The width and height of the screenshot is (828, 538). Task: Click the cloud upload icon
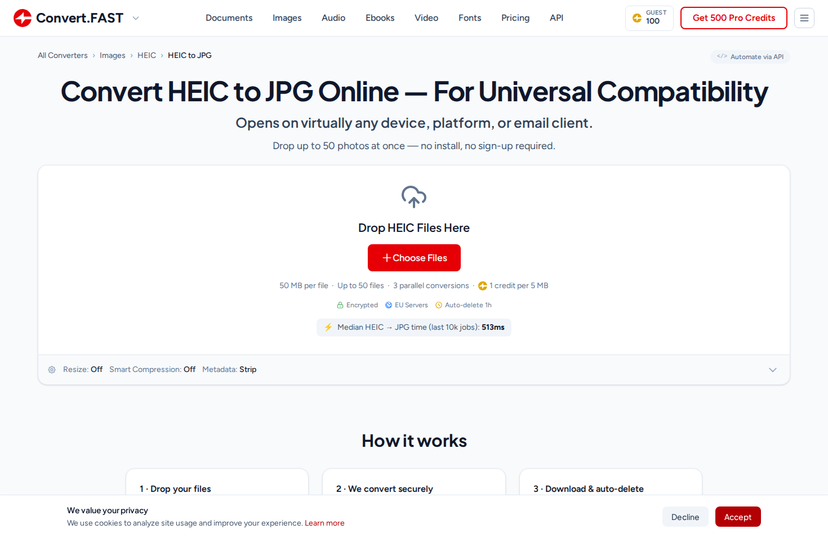tap(414, 197)
